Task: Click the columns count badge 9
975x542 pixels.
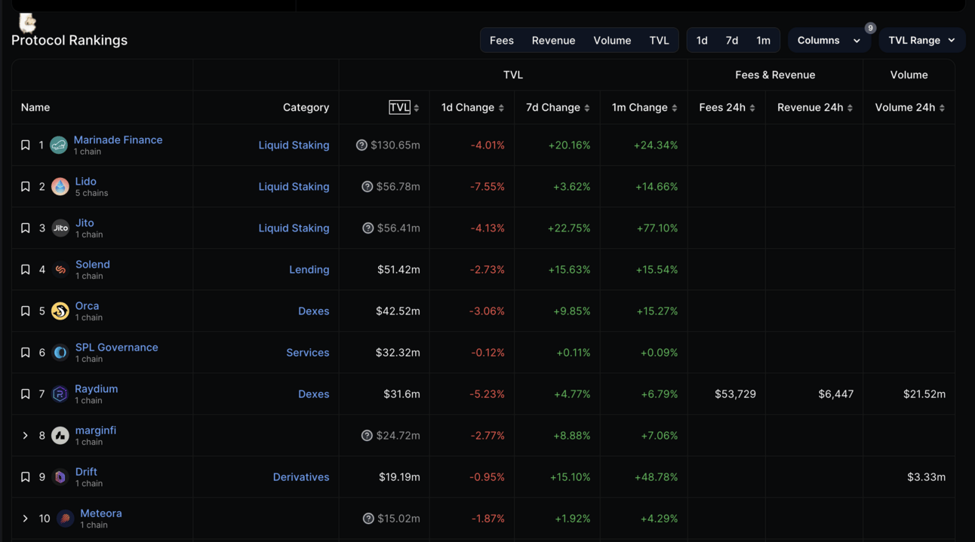Action: point(870,28)
